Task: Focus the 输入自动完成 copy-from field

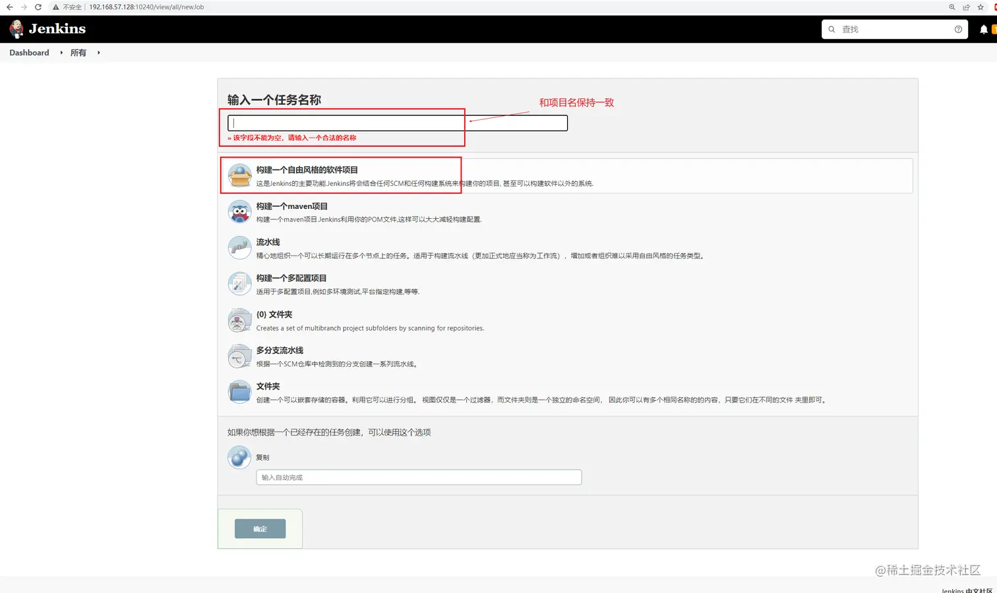Action: (419, 477)
